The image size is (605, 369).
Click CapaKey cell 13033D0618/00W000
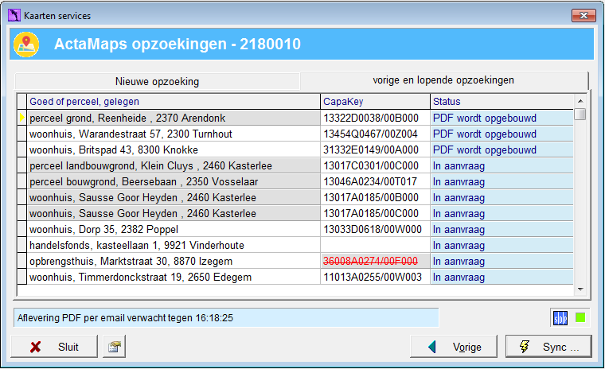[375, 229]
